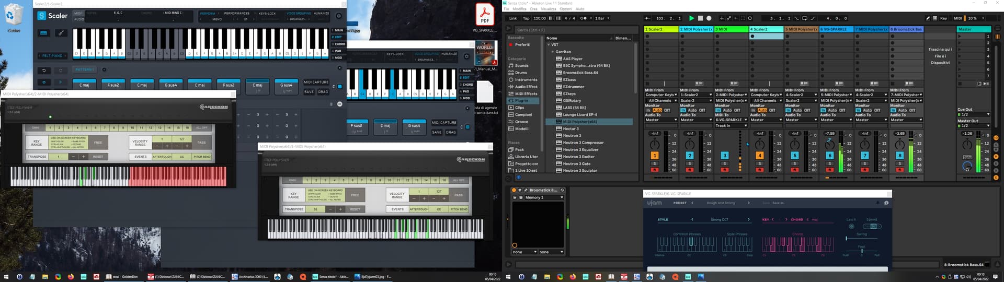Select MIDI Effects category in browser
Viewport: 1004px width, 282px height.
[526, 93]
